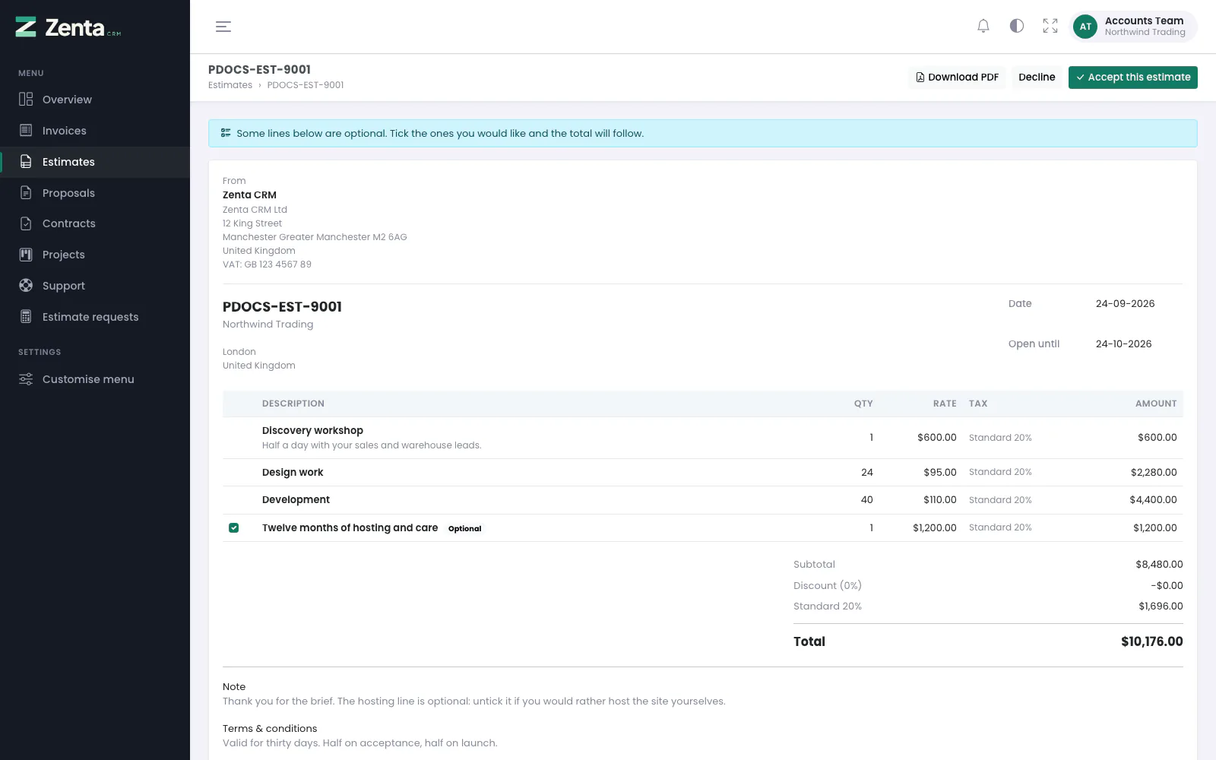Click the Support lifebuoy icon
This screenshot has width=1216, height=760.
26,286
